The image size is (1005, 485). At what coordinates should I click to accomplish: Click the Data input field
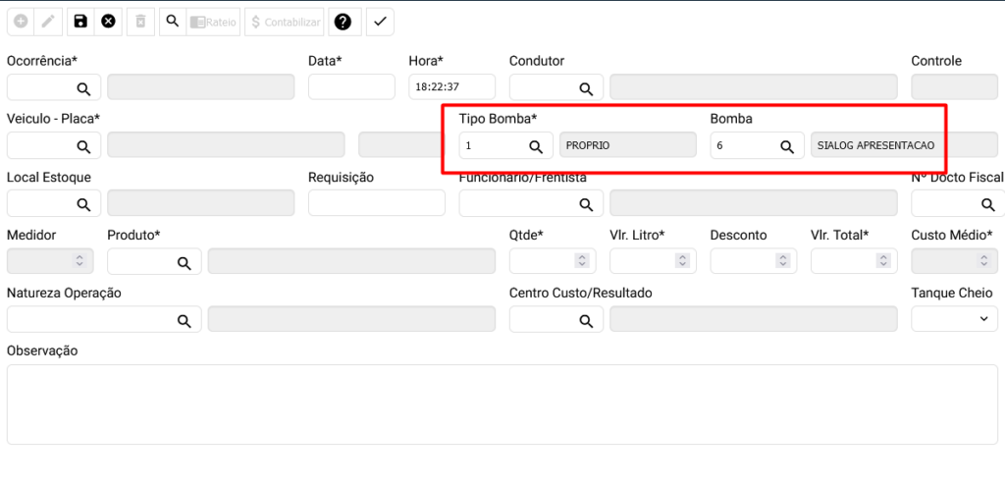click(x=350, y=87)
